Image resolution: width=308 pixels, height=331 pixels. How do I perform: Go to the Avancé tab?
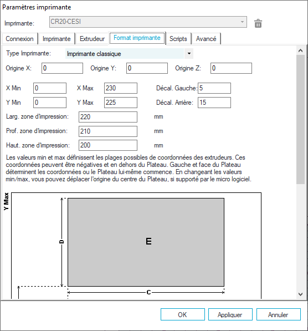[x=206, y=39]
